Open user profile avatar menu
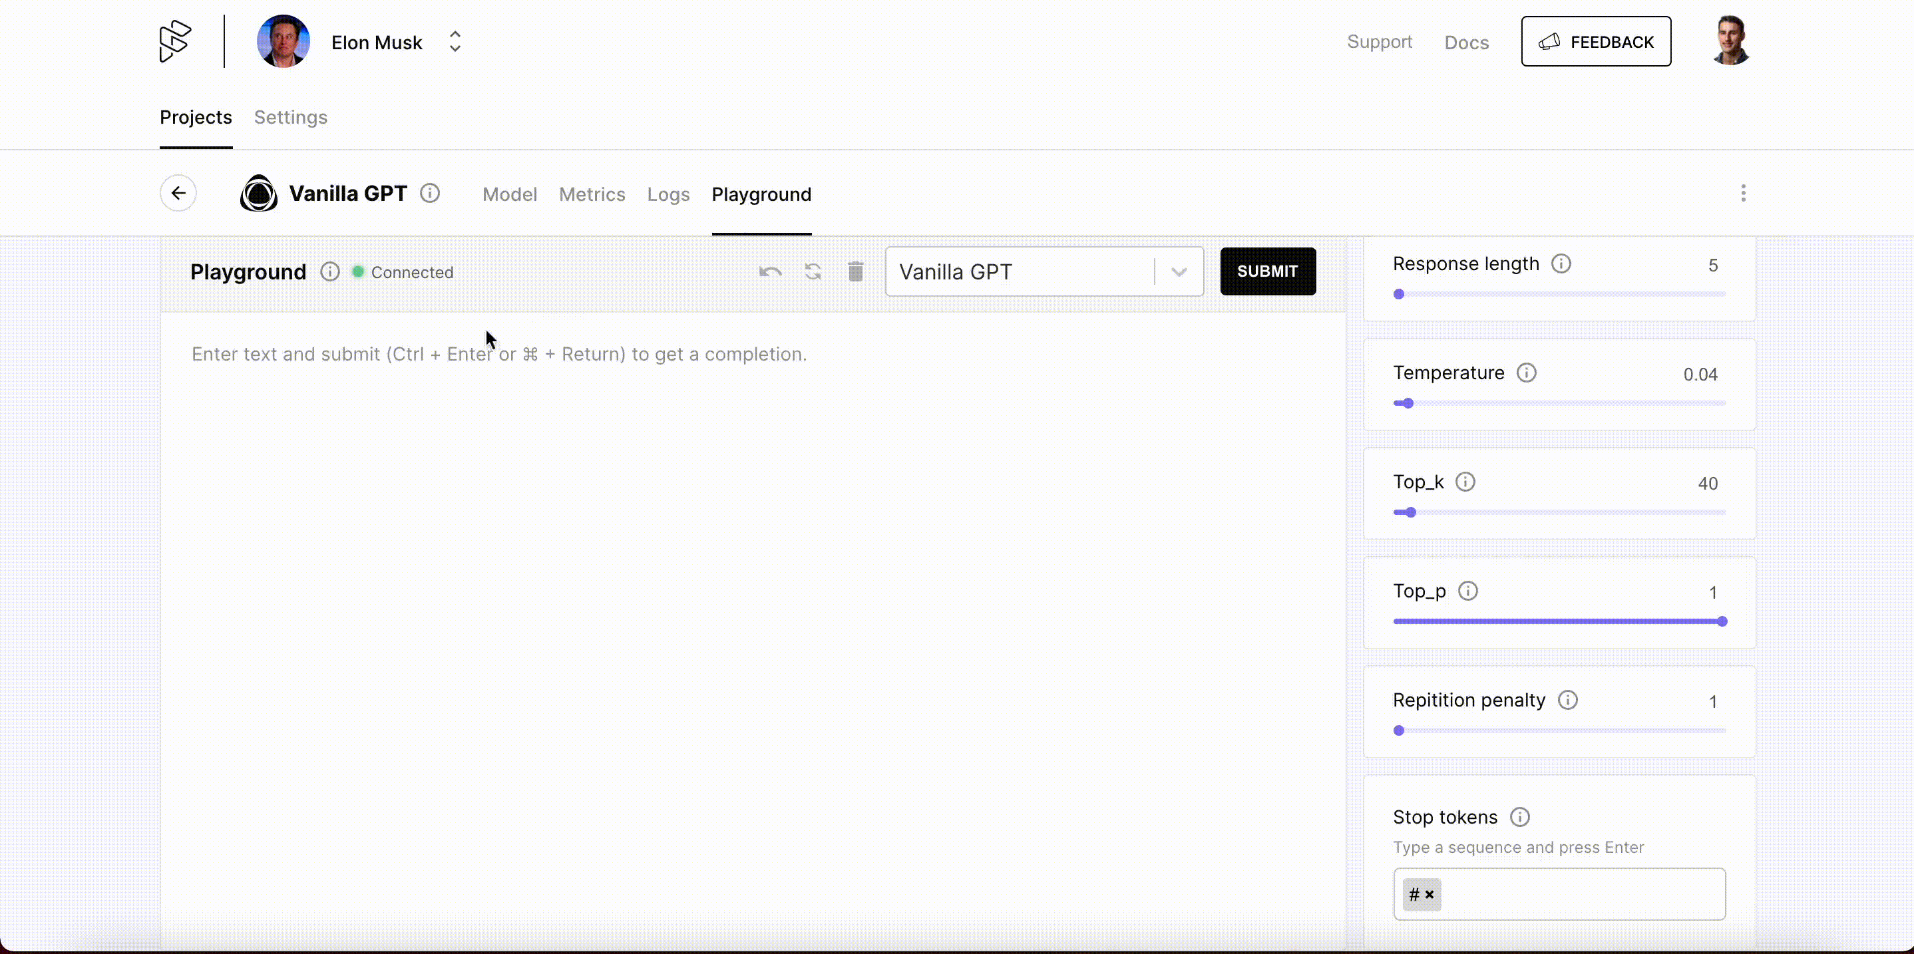Image resolution: width=1914 pixels, height=954 pixels. 1731,41
